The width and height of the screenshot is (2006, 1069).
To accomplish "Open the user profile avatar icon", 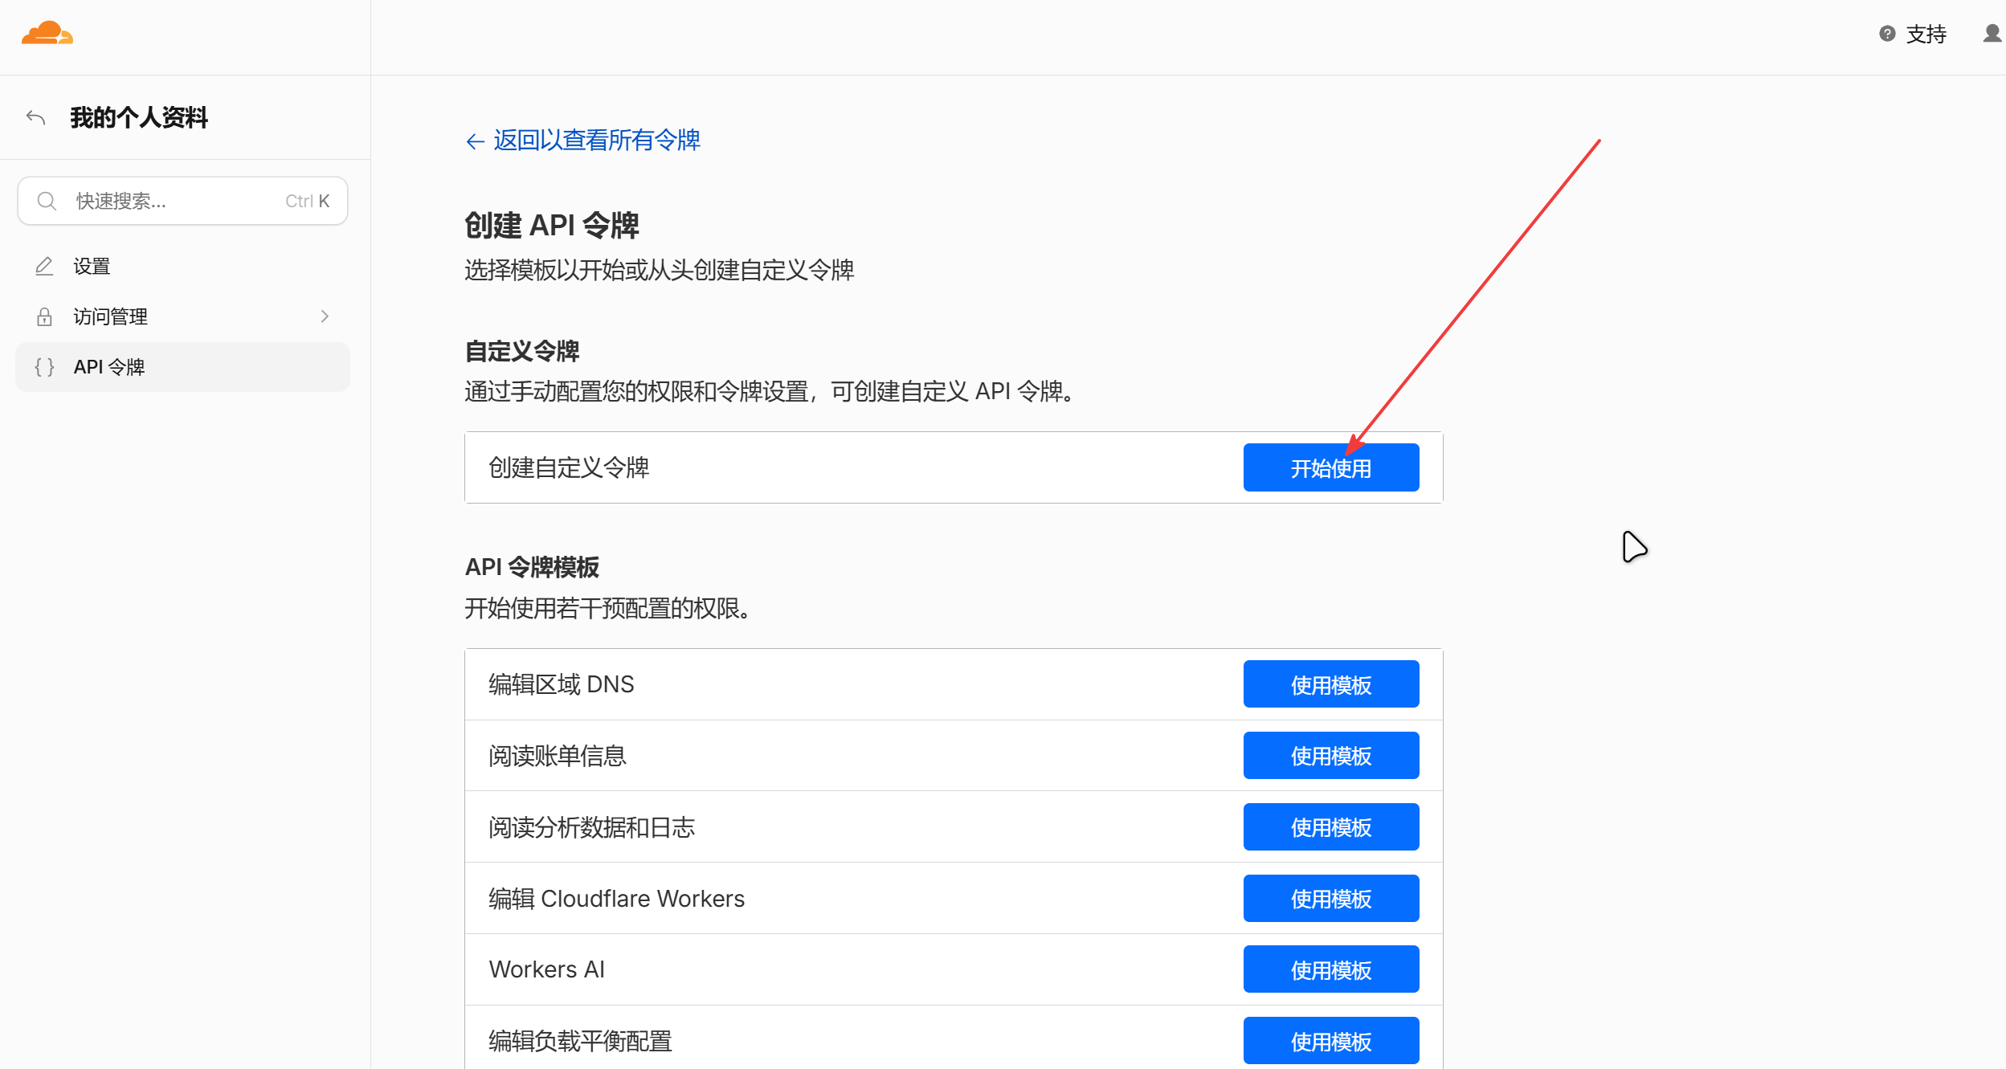I will [1992, 34].
